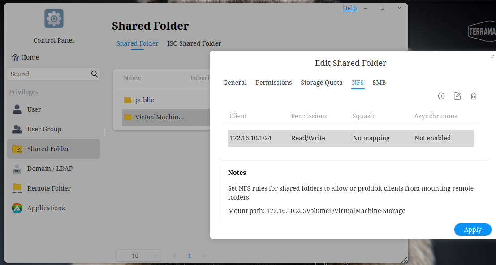Maximize the Control Panel window

click(383, 9)
